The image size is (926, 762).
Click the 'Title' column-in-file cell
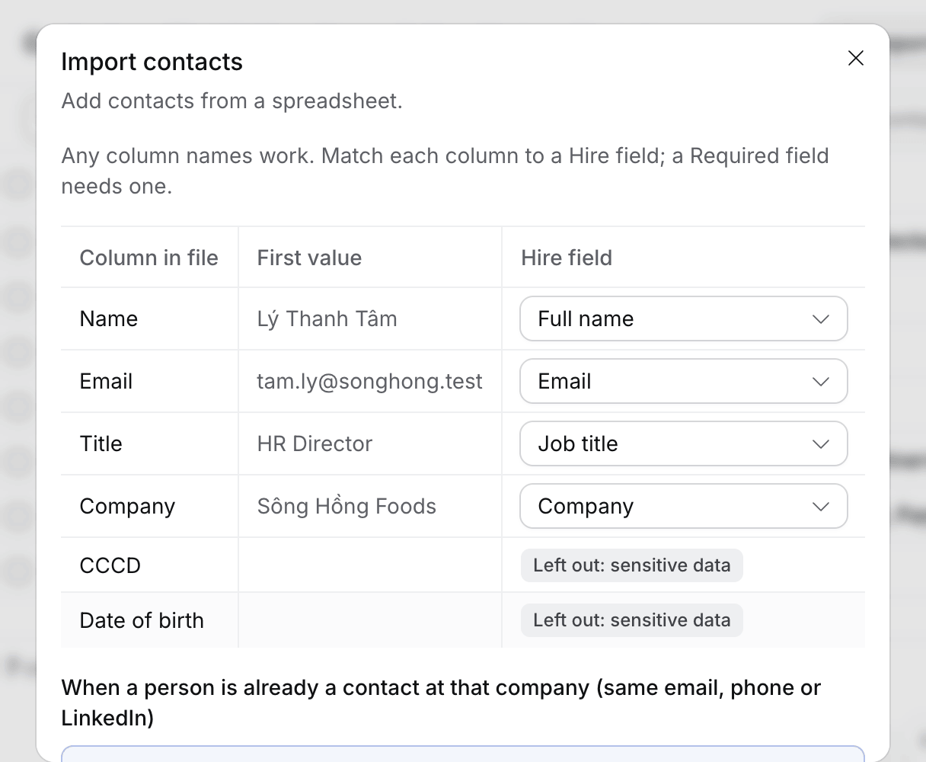[149, 443]
